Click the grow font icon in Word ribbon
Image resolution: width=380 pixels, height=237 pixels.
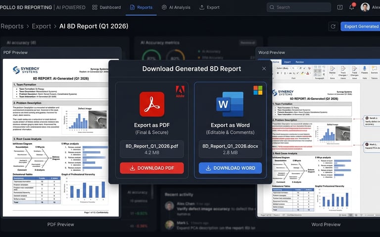pyautogui.click(x=300, y=68)
